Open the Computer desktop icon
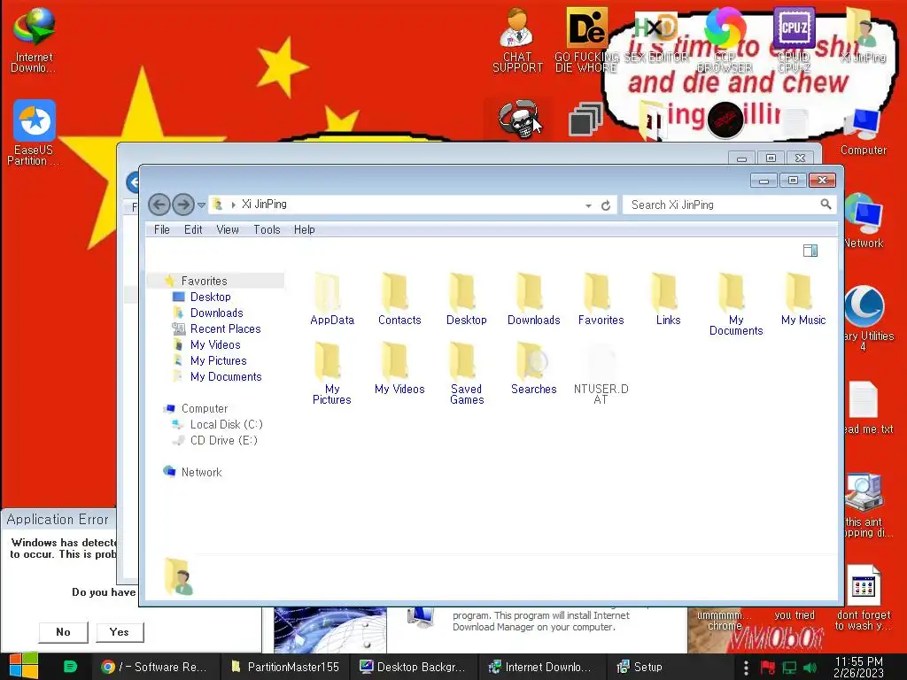 (x=863, y=132)
